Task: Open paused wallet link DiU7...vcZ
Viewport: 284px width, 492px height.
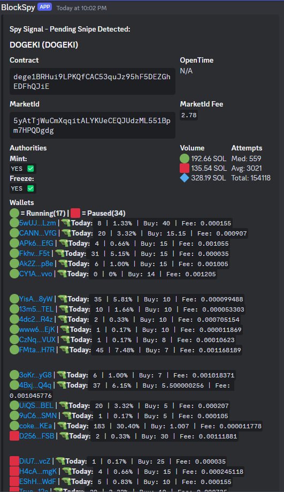Action: coord(35,461)
